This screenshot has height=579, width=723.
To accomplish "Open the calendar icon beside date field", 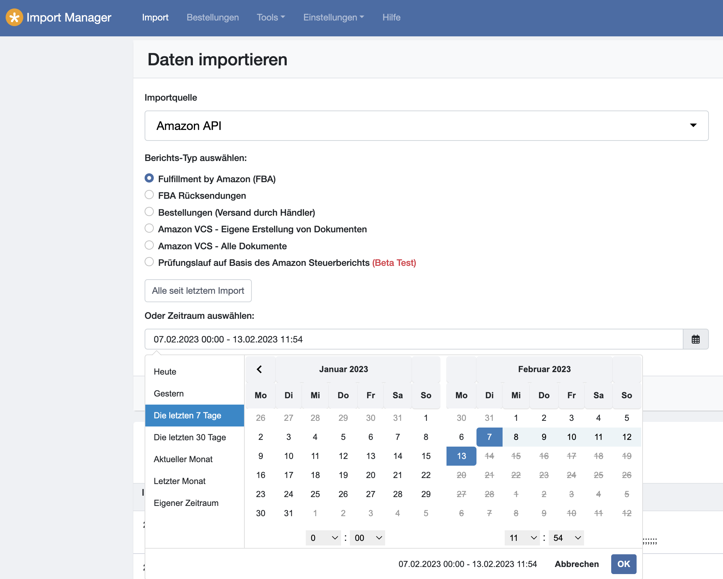I will click(695, 339).
